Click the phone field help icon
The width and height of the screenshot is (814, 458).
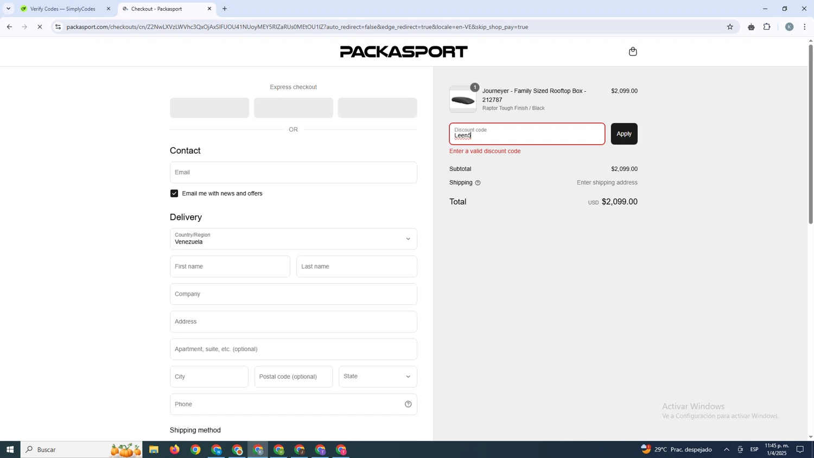tap(408, 404)
